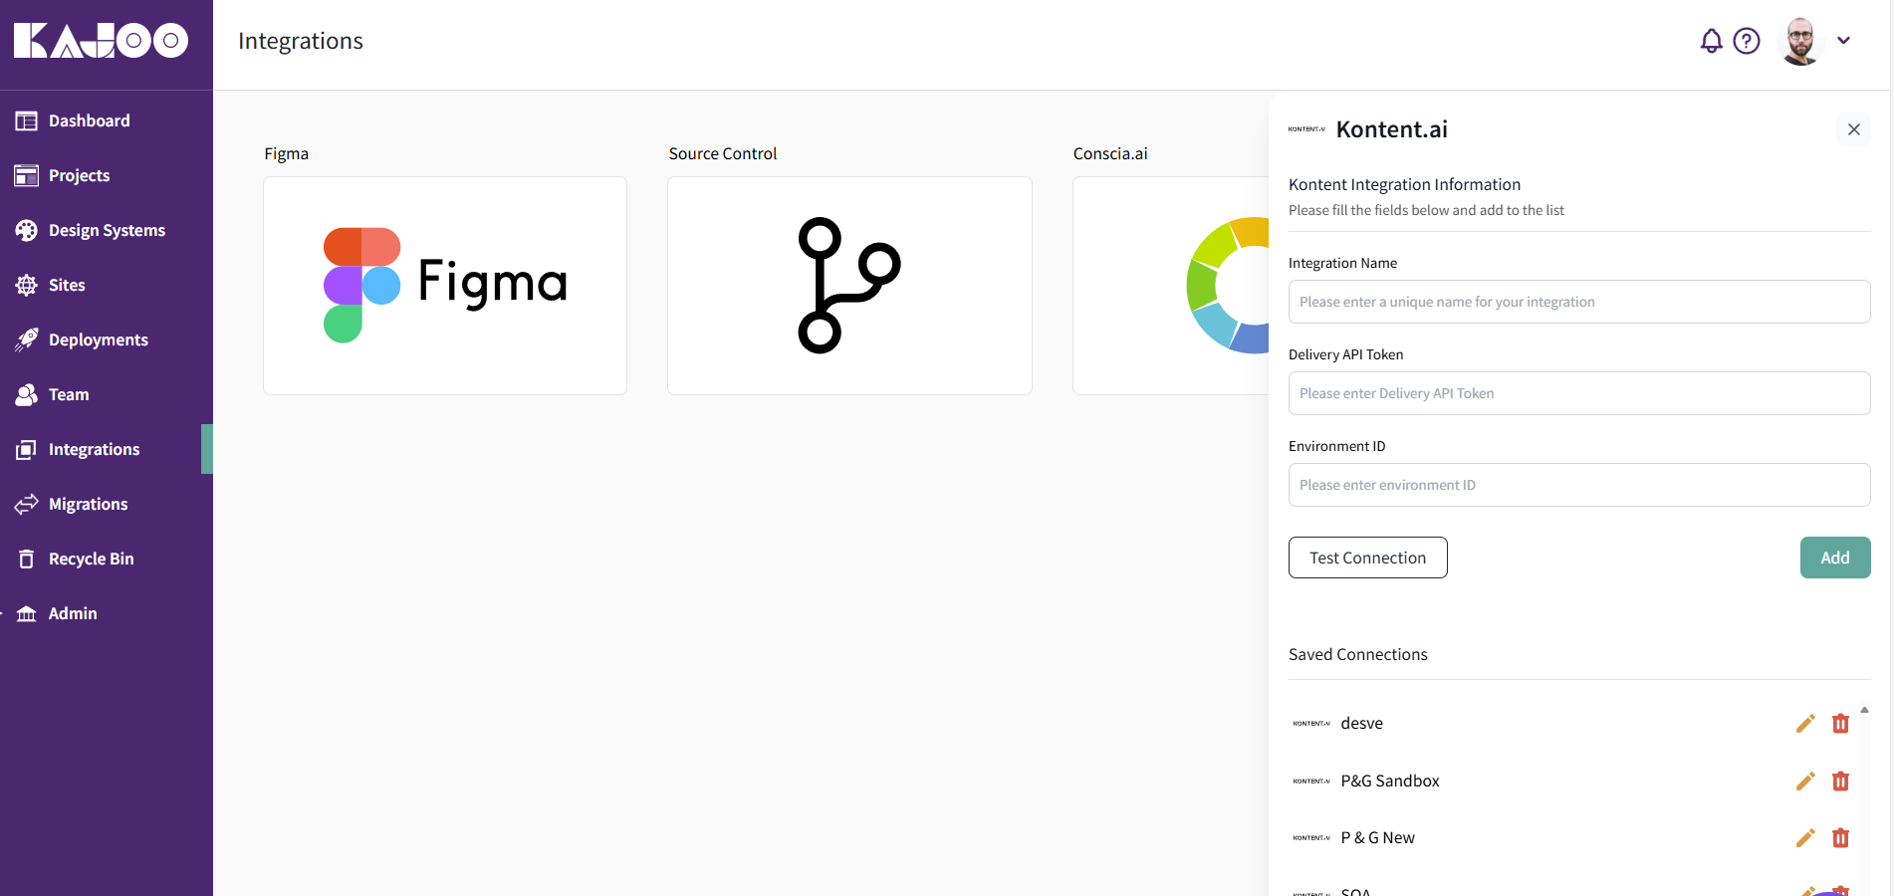Click the Integrations page title

[301, 41]
